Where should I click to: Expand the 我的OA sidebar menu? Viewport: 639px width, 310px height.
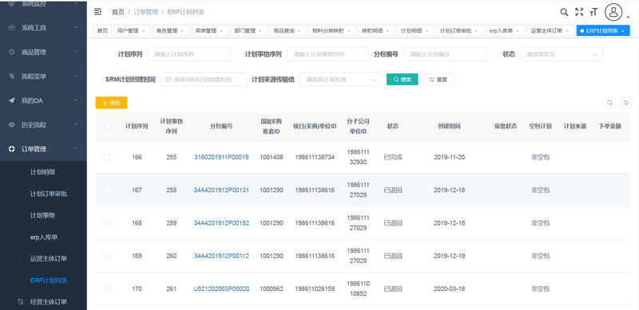point(76,100)
